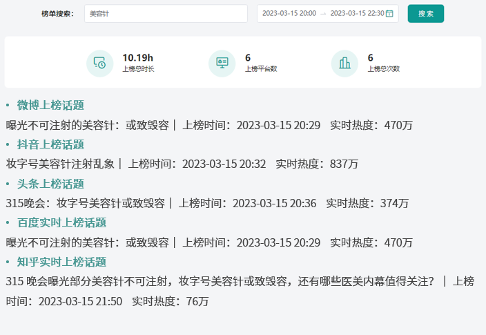
Task: Open the start date 2023-03-15 20:00 picker
Action: (x=289, y=14)
